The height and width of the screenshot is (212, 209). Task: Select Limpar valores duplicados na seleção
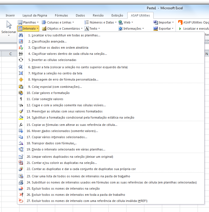tap(111, 157)
